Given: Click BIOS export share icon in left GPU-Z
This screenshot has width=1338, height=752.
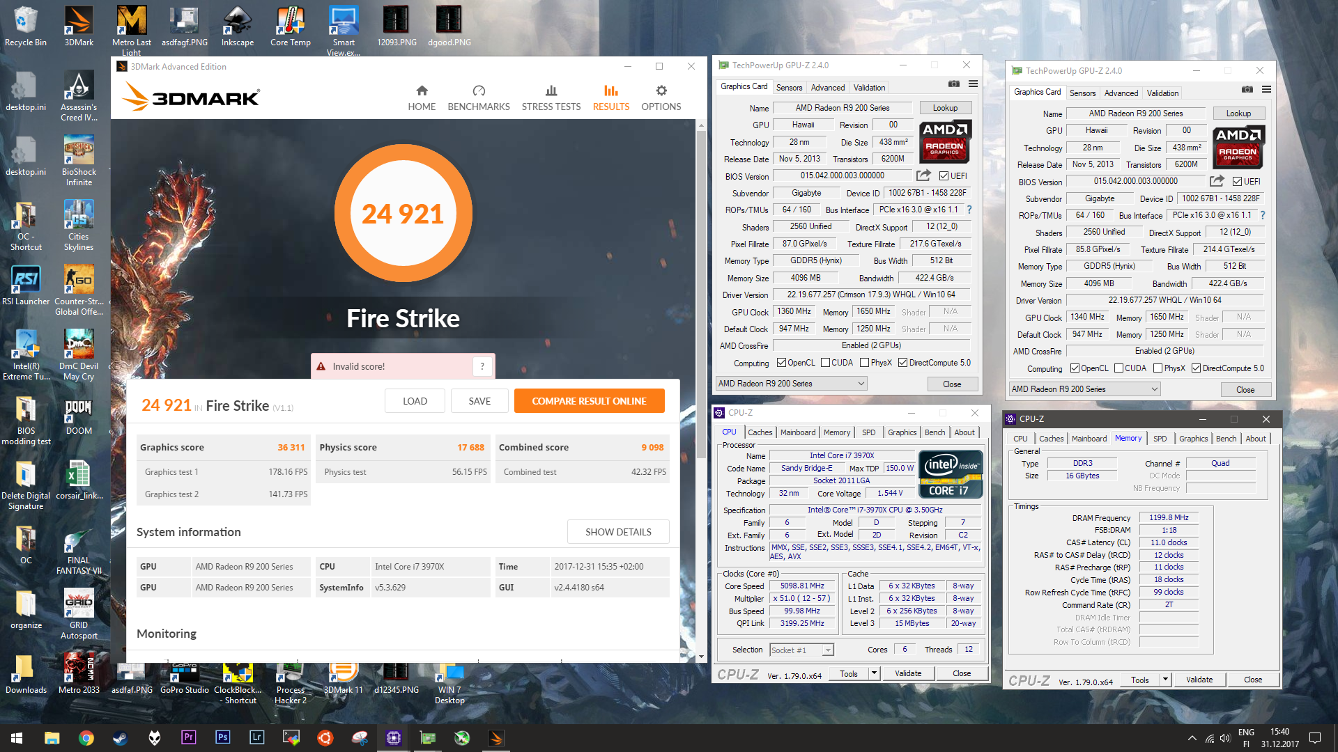Looking at the screenshot, I should (923, 175).
